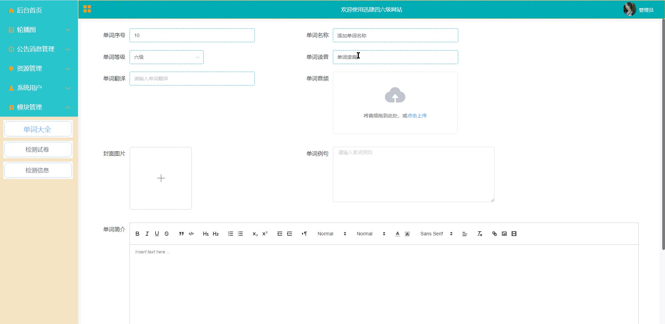Click the rich text editor body
The width and height of the screenshot is (665, 324).
[x=384, y=284]
